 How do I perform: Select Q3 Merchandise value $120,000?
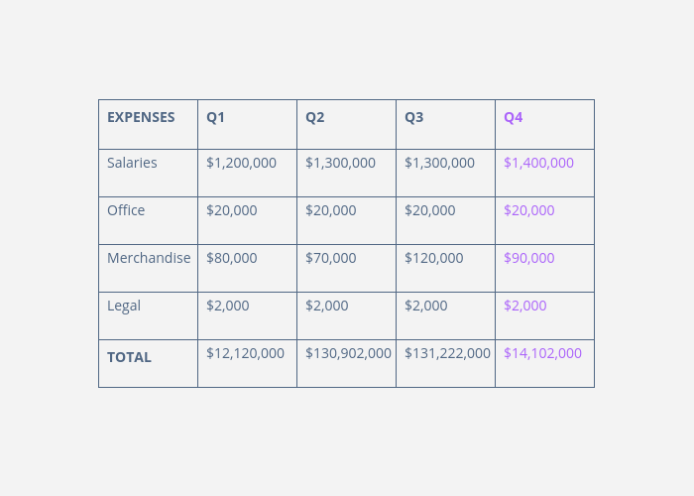(434, 258)
